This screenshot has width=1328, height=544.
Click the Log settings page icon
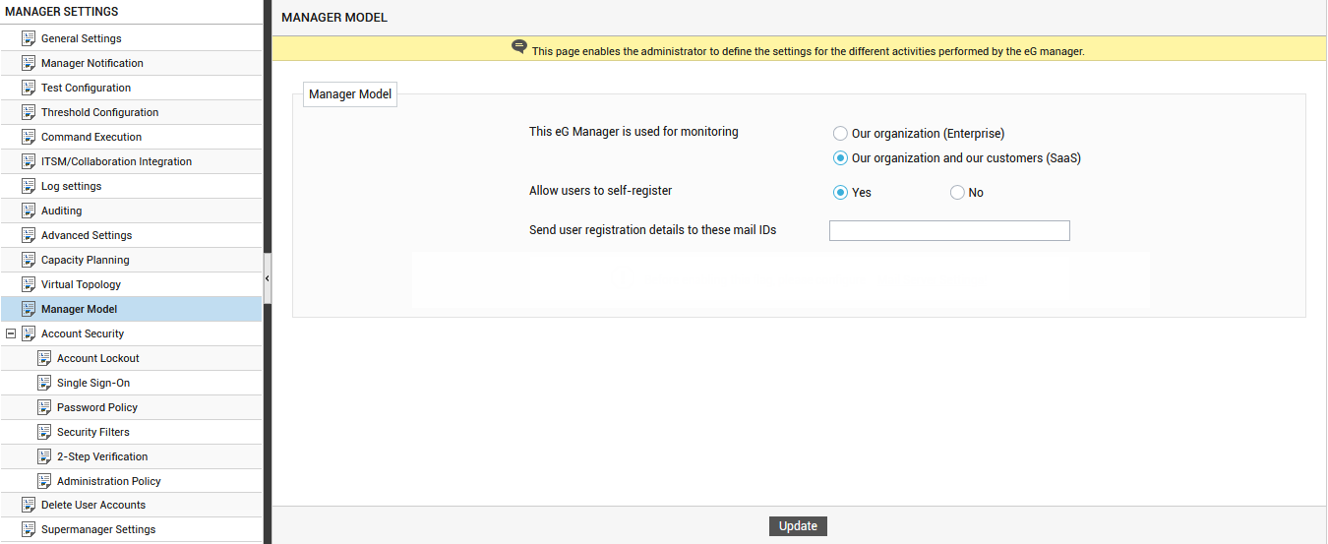29,186
